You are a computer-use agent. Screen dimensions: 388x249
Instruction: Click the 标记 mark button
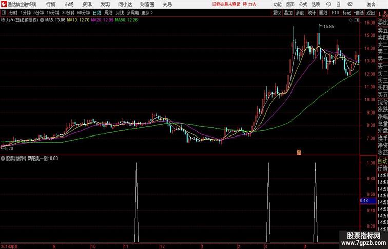346,13
